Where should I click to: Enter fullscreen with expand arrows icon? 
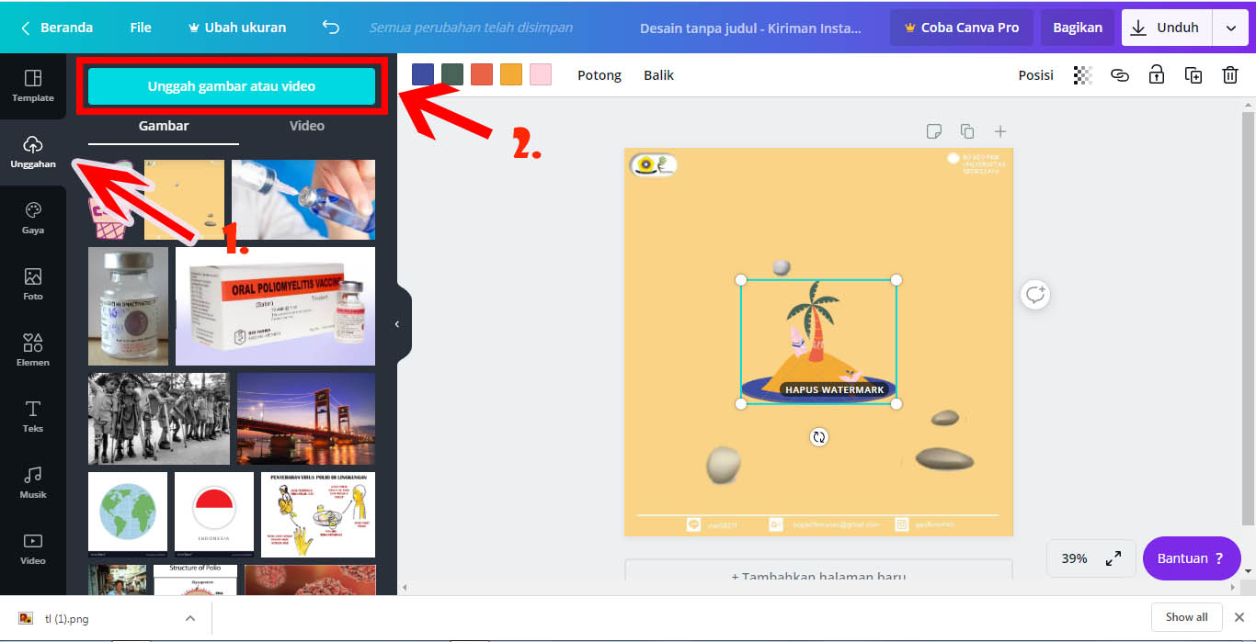coord(1113,558)
